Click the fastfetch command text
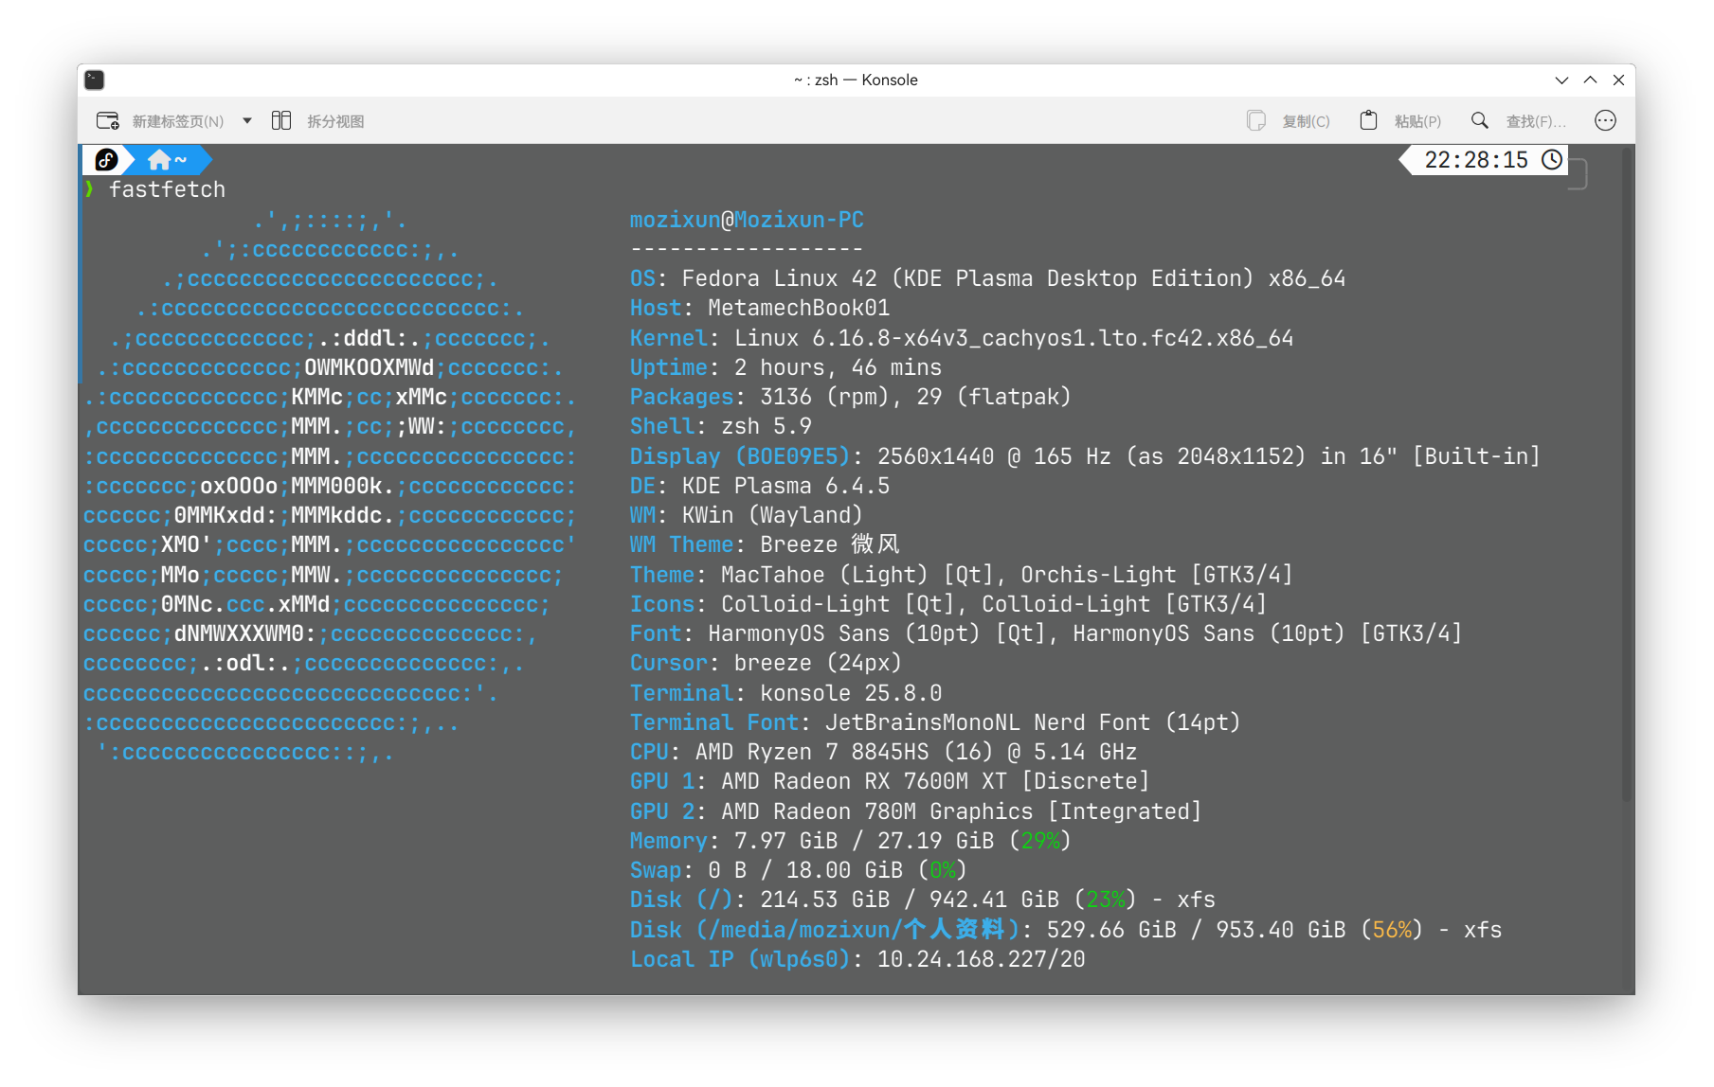This screenshot has width=1714, height=1087. [167, 189]
